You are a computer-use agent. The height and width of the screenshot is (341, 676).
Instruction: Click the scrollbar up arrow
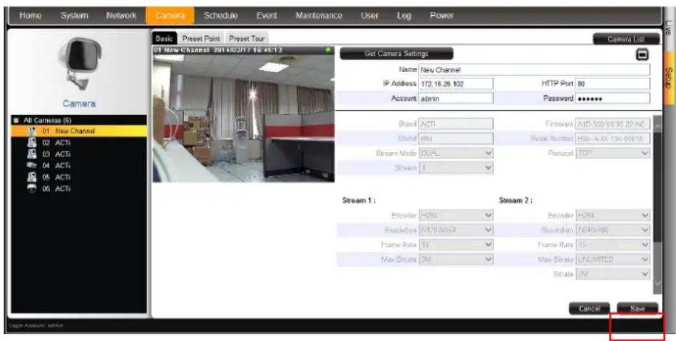point(657,126)
